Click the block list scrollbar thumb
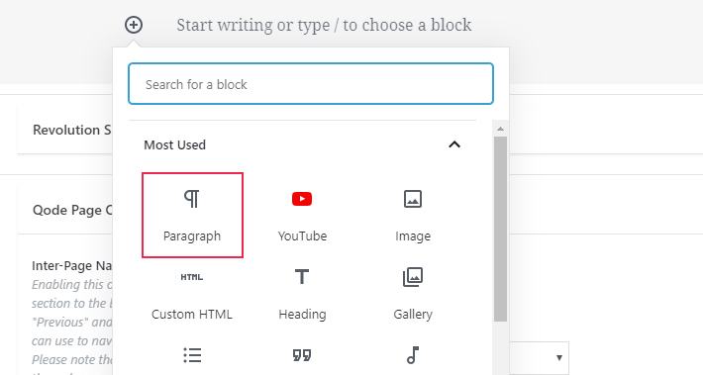Viewport: 703px width, 375px height. pyautogui.click(x=500, y=229)
